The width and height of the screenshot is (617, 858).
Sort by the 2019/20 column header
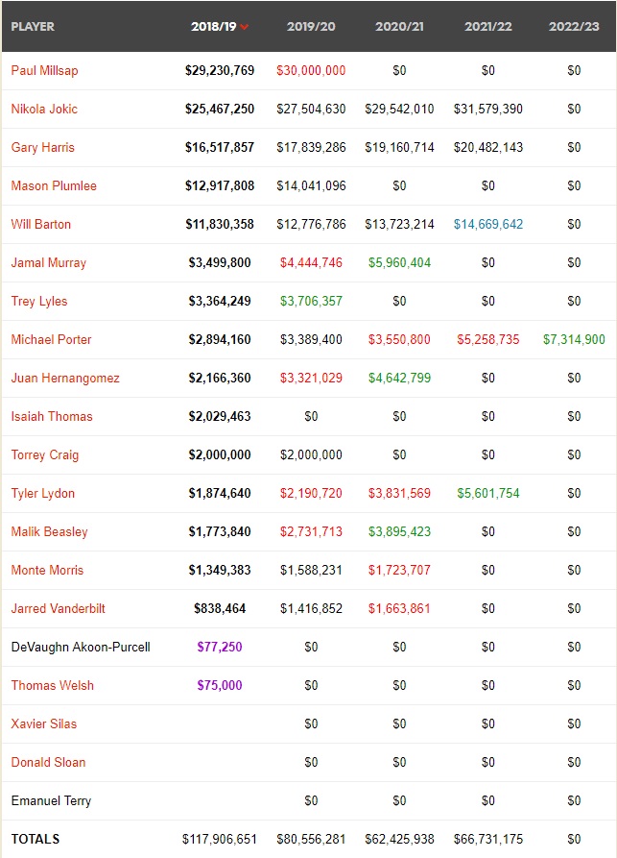coord(311,26)
